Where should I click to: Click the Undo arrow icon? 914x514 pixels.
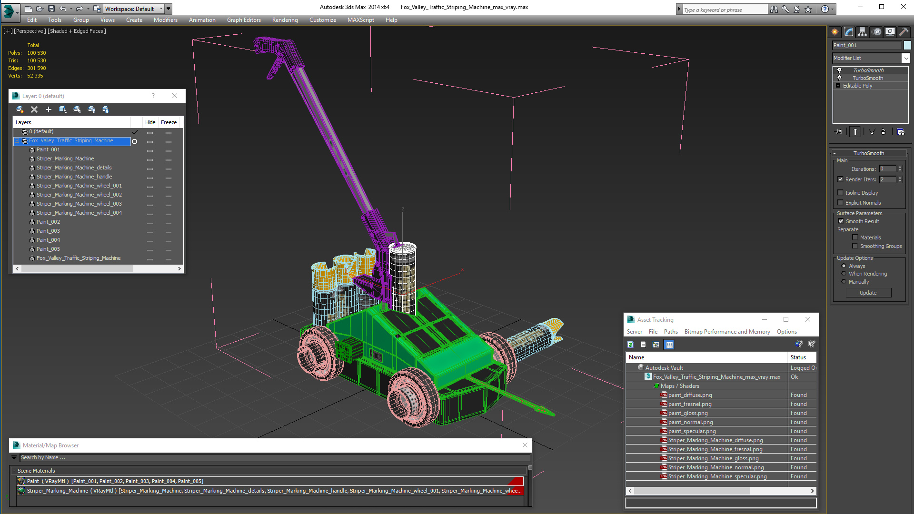(x=62, y=9)
